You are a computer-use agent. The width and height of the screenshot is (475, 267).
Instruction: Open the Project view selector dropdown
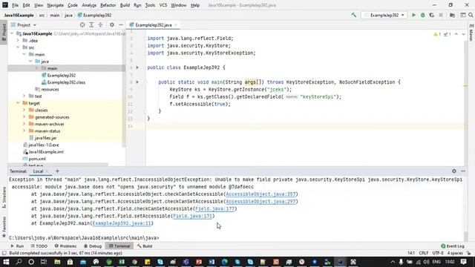tap(24, 24)
